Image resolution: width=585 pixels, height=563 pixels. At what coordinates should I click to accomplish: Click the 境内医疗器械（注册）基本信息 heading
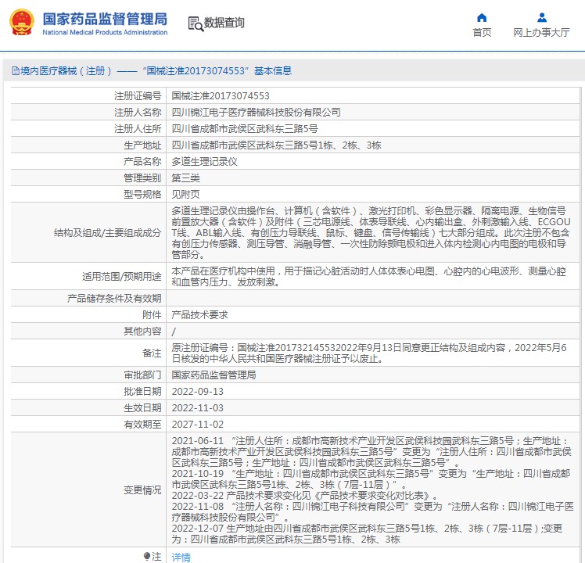point(156,71)
